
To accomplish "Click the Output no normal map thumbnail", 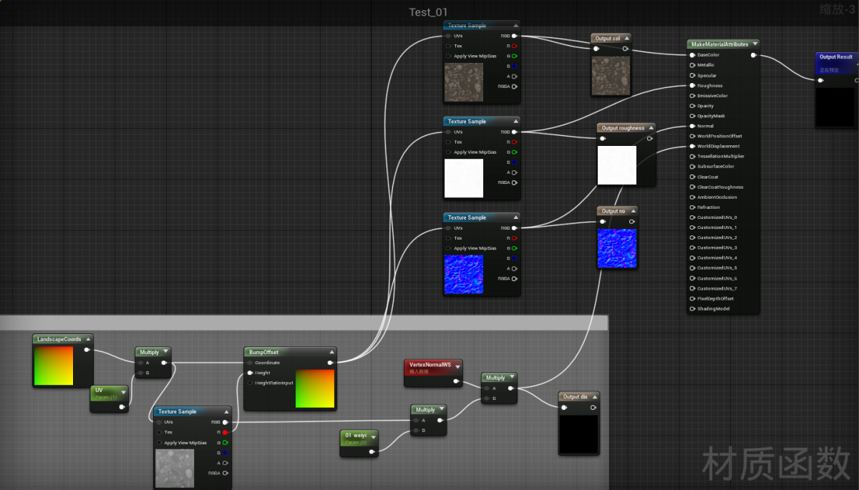I will (616, 248).
